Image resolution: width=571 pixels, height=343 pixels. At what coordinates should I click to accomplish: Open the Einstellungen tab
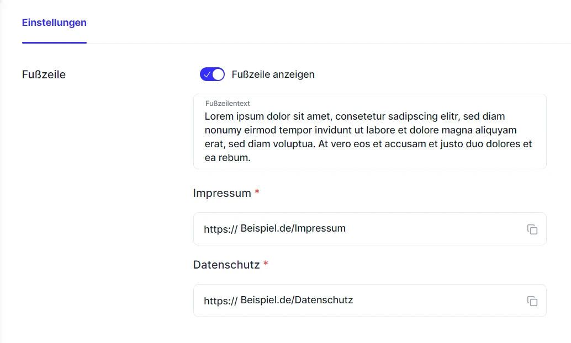click(x=54, y=23)
